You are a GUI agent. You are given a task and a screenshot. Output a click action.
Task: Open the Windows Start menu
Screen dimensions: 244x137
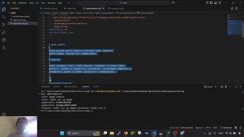(62, 133)
